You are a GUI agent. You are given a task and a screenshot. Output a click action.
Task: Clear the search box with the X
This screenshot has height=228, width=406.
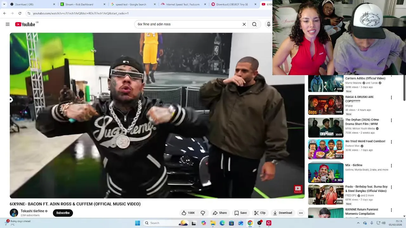tap(244, 24)
